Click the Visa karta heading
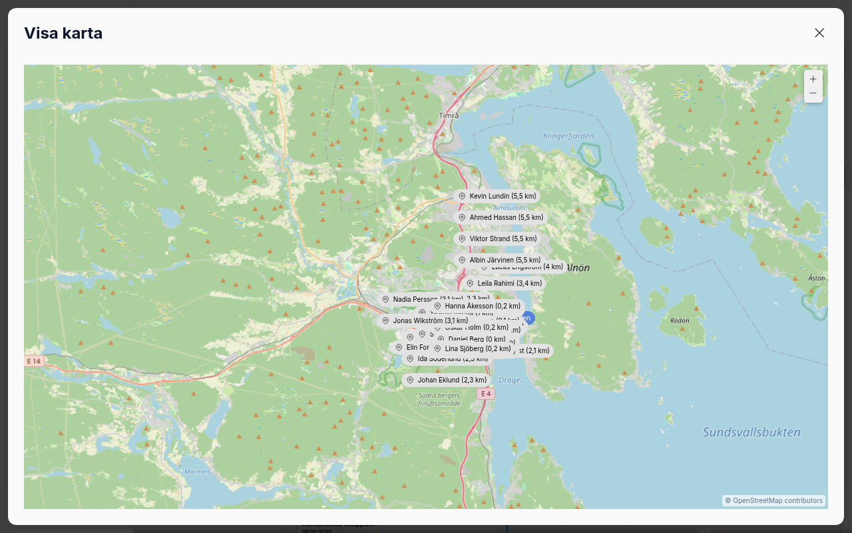The height and width of the screenshot is (533, 852). tap(63, 33)
